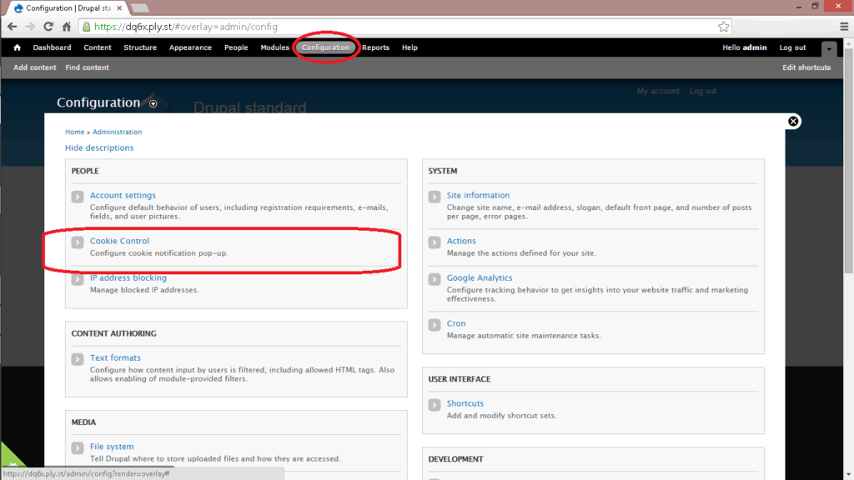Open the Appearance menu
This screenshot has height=480, width=854.
190,47
